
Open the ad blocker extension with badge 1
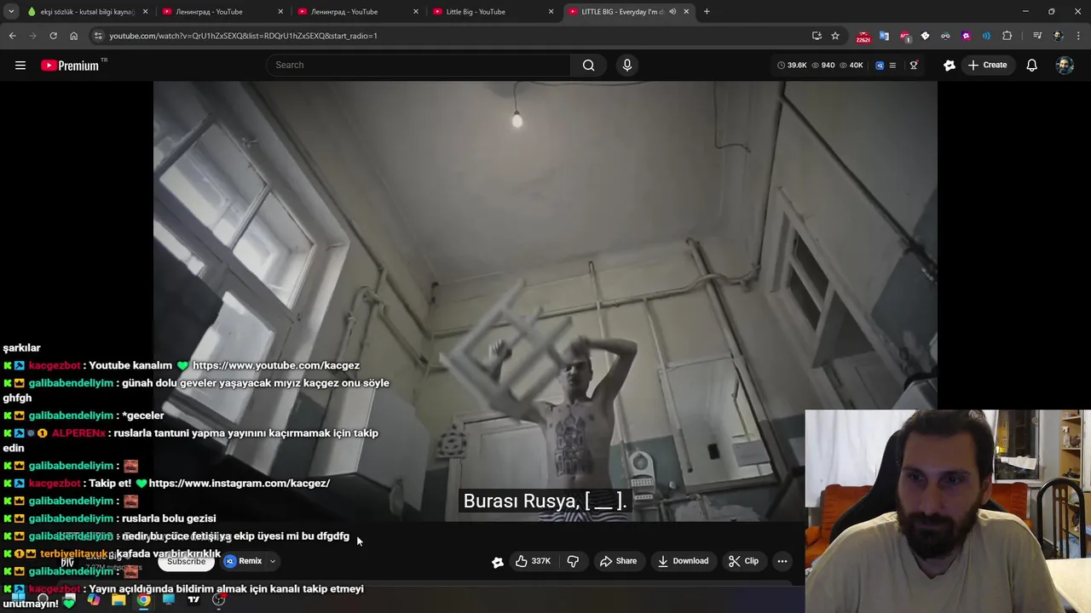904,36
